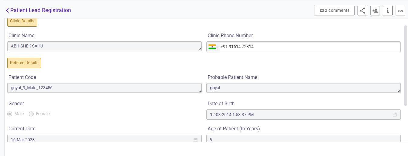Click the share icon in header
The image size is (408, 156).
pos(362,11)
